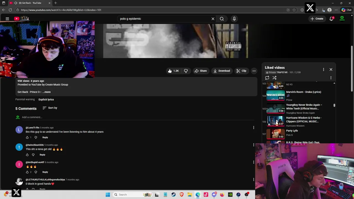Viewport: 354px width, 199px height.
Task: Click the Explicit lyrics label
Action: pyautogui.click(x=46, y=99)
